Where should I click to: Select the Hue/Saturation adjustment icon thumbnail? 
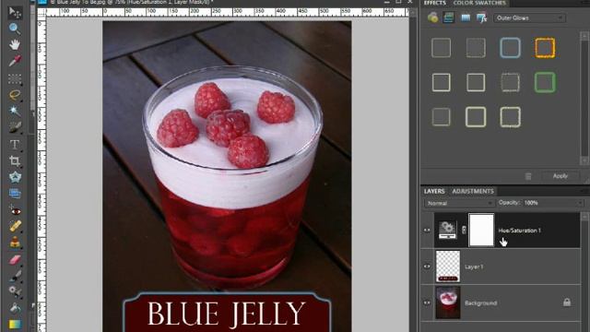tap(447, 230)
